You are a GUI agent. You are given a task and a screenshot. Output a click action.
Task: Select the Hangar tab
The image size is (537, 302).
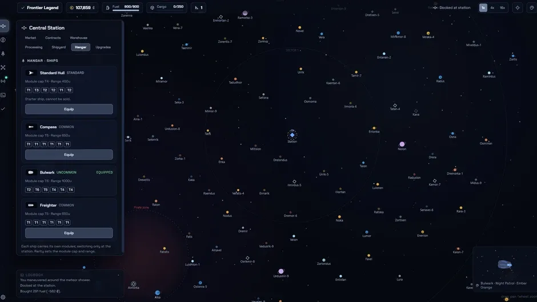[x=81, y=47]
